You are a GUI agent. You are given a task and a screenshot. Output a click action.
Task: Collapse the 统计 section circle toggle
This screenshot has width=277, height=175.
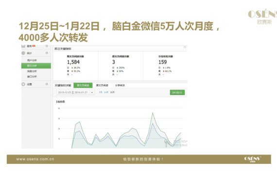click(x=47, y=53)
